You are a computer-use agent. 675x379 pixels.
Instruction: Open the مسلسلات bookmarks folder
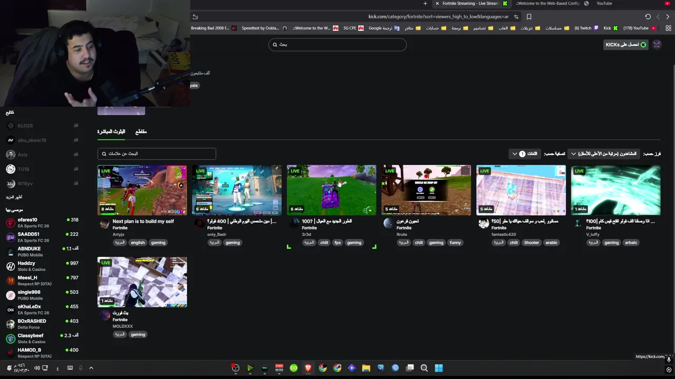click(x=557, y=28)
